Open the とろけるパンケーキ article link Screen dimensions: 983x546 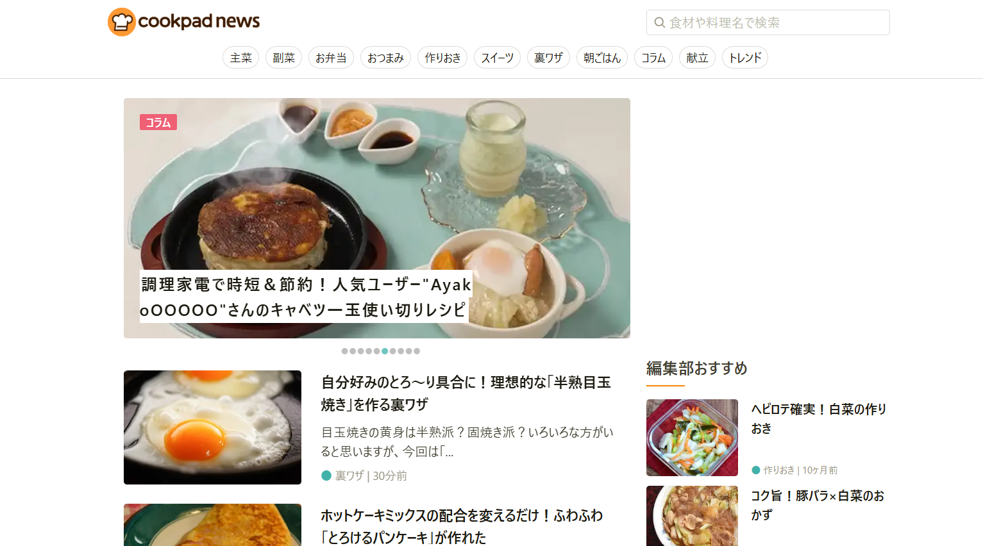pos(462,526)
